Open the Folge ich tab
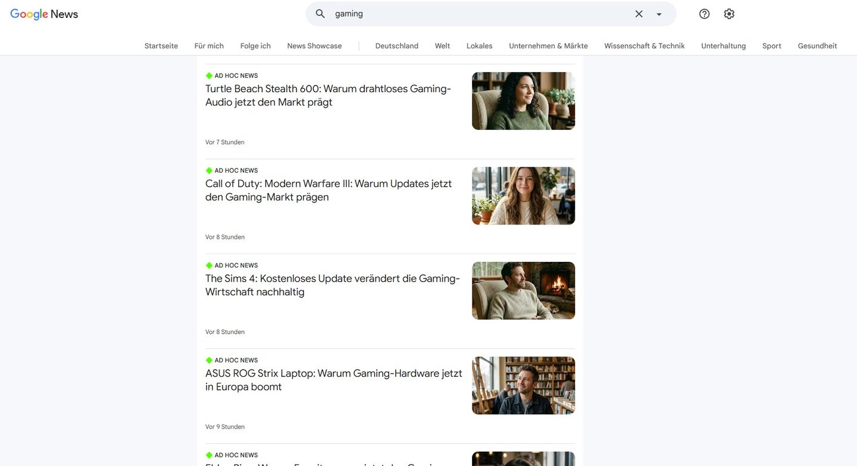Screen dimensions: 857x466 (x=255, y=46)
